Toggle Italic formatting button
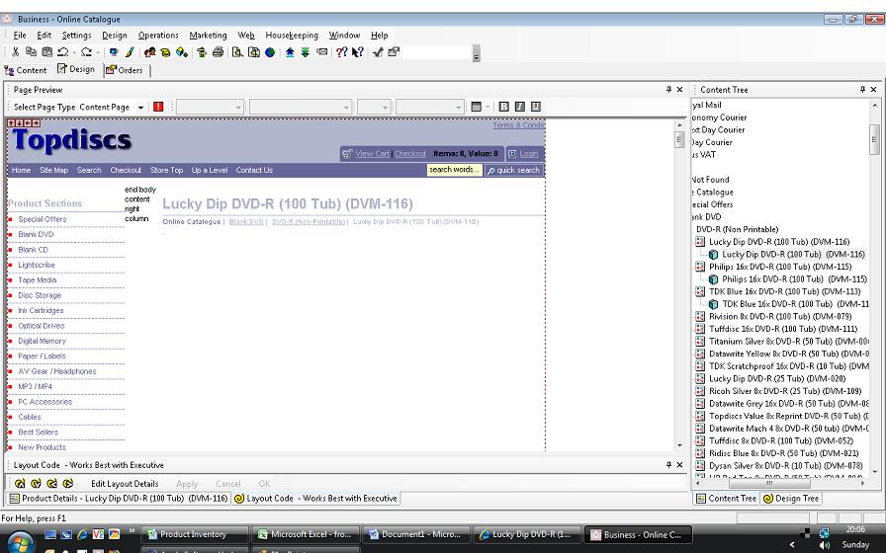The height and width of the screenshot is (553, 886). 519,107
